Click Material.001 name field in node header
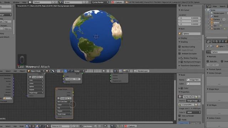228x128 pixels. pos(60,126)
